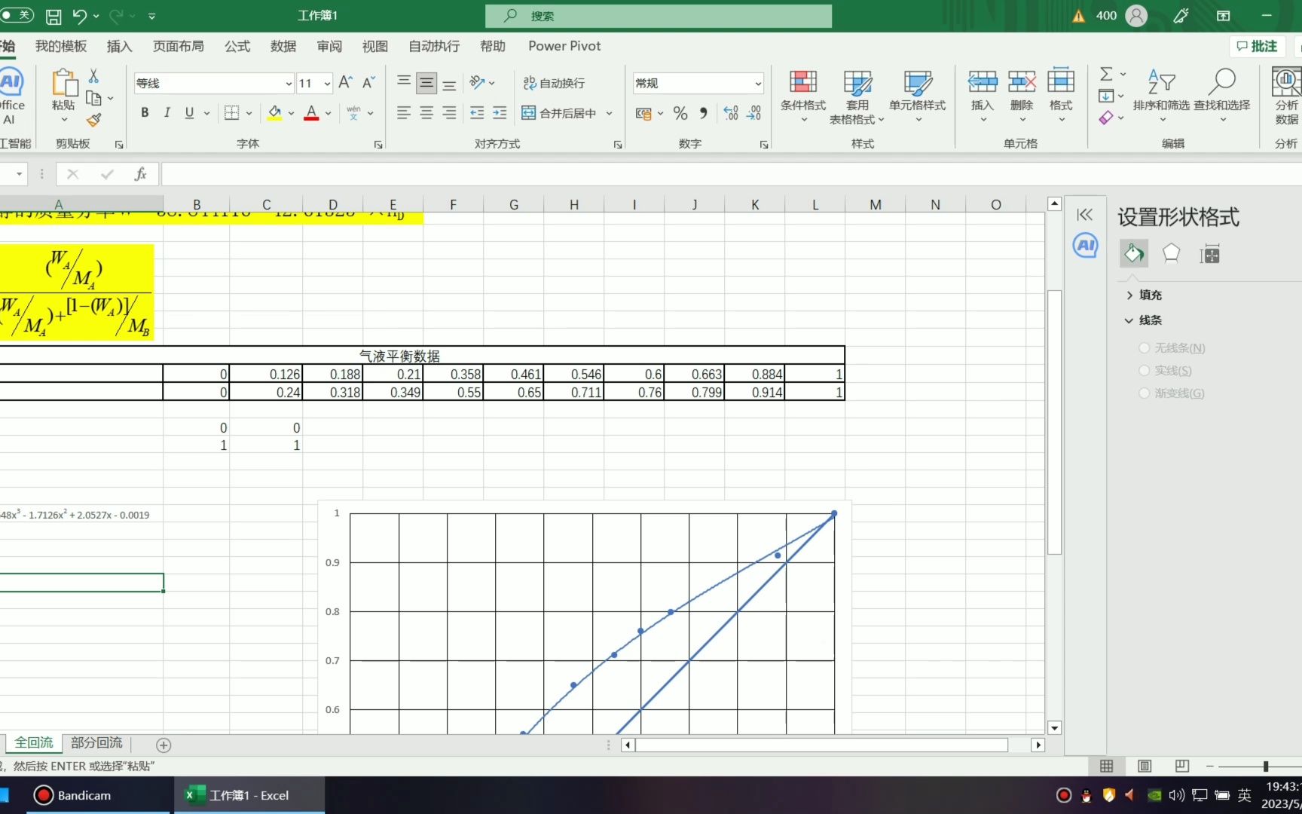The width and height of the screenshot is (1302, 814).
Task: Open the merge cells dropdown arrow
Action: point(609,114)
